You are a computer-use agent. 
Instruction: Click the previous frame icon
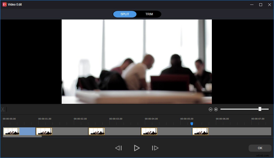point(118,148)
